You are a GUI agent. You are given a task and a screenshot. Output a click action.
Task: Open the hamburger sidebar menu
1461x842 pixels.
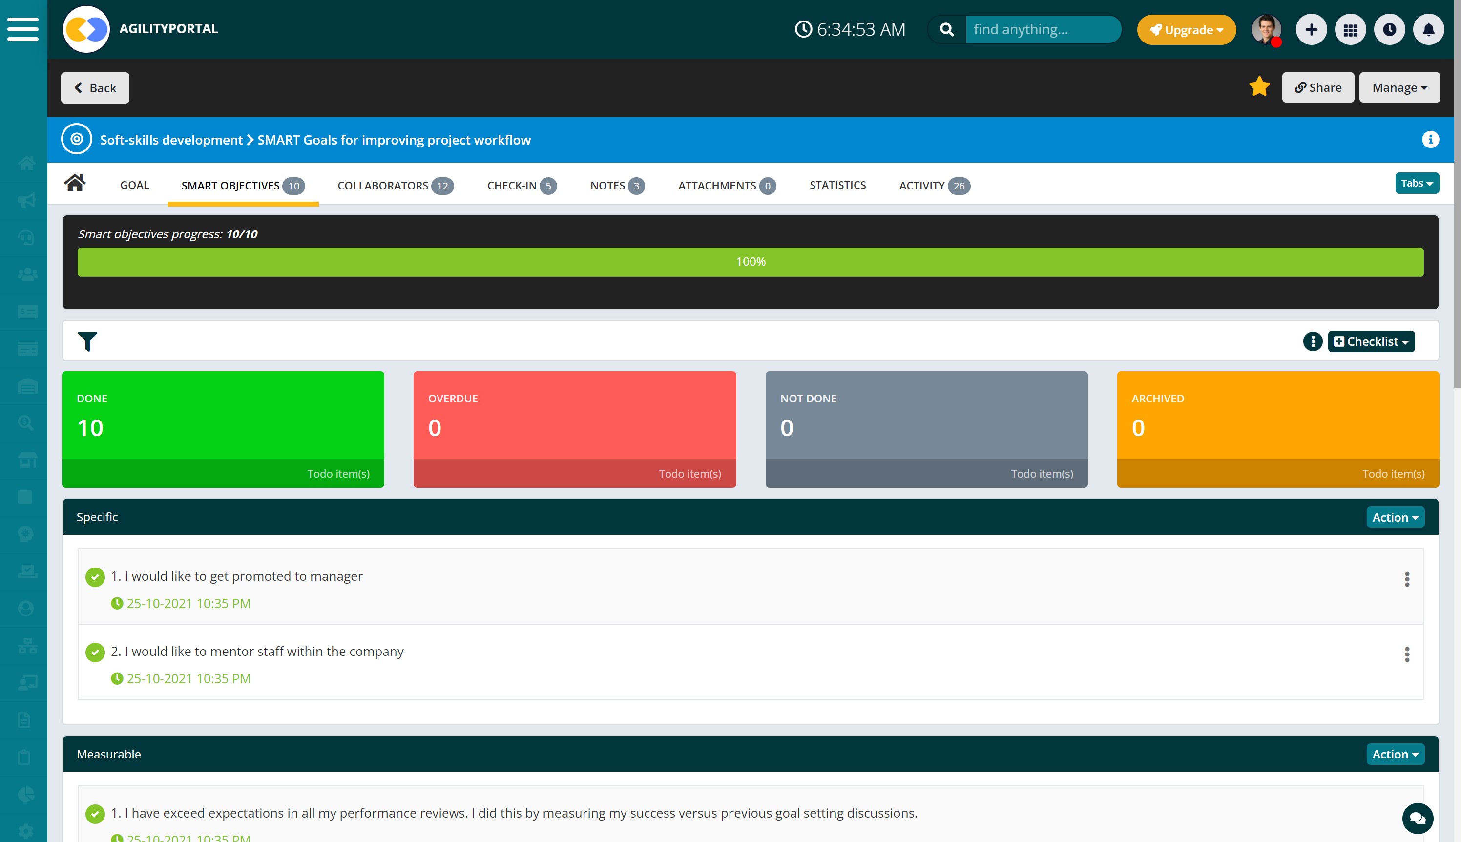(22, 29)
